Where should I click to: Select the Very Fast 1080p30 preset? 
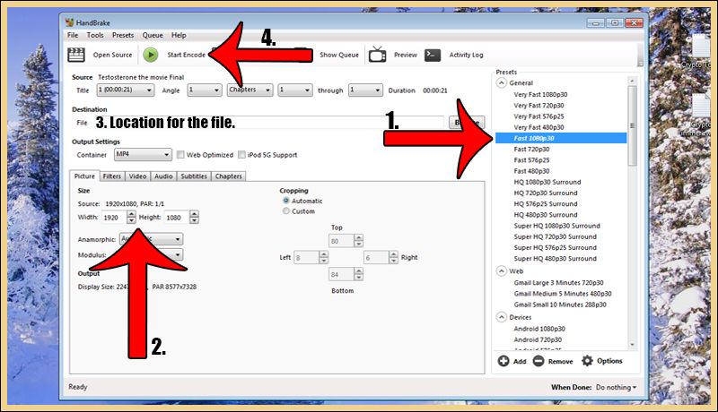(540, 95)
